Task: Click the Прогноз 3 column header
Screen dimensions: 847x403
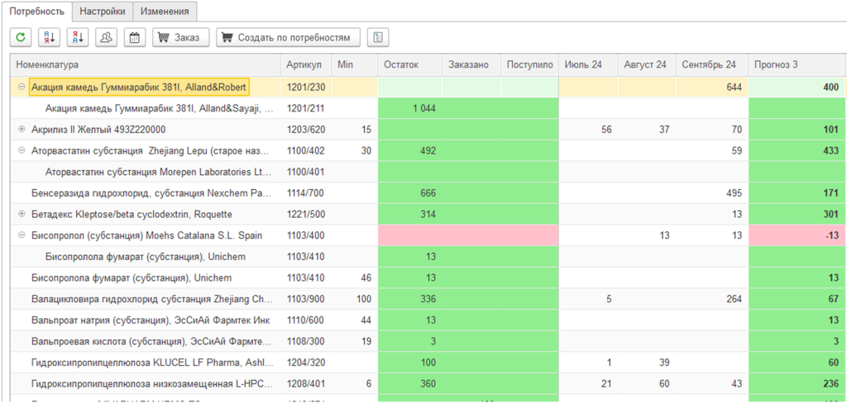Action: (x=797, y=64)
